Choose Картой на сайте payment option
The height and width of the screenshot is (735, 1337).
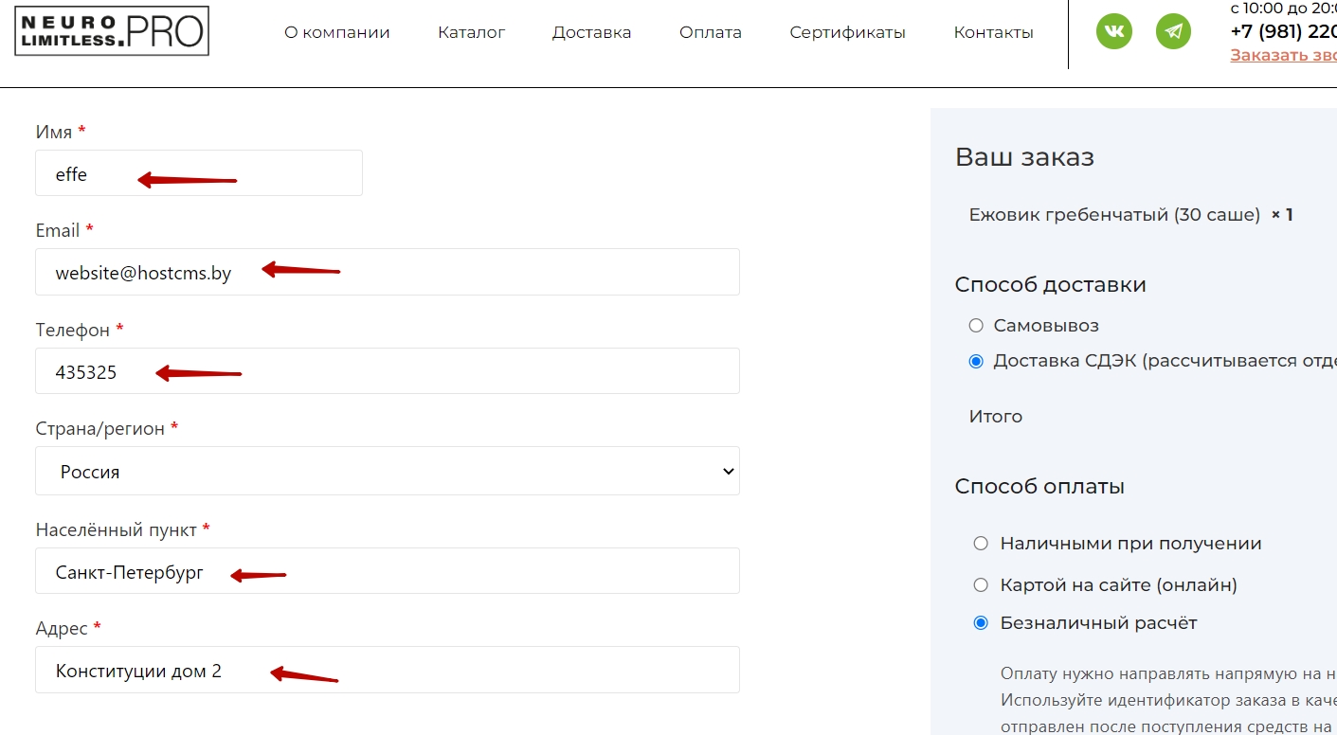pyautogui.click(x=981, y=585)
